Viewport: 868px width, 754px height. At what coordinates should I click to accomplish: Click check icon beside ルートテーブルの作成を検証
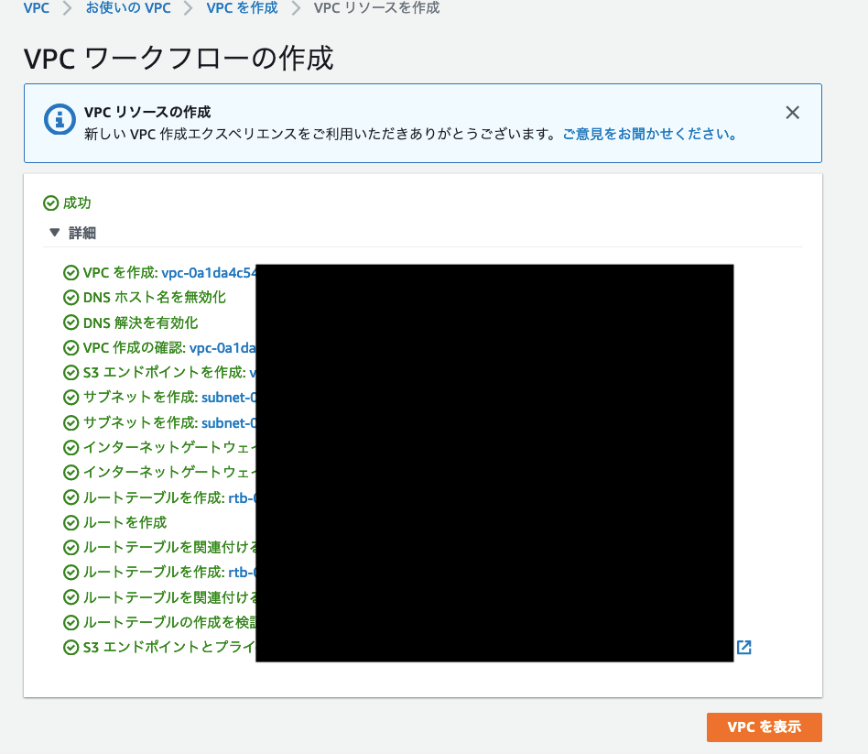[x=71, y=622]
